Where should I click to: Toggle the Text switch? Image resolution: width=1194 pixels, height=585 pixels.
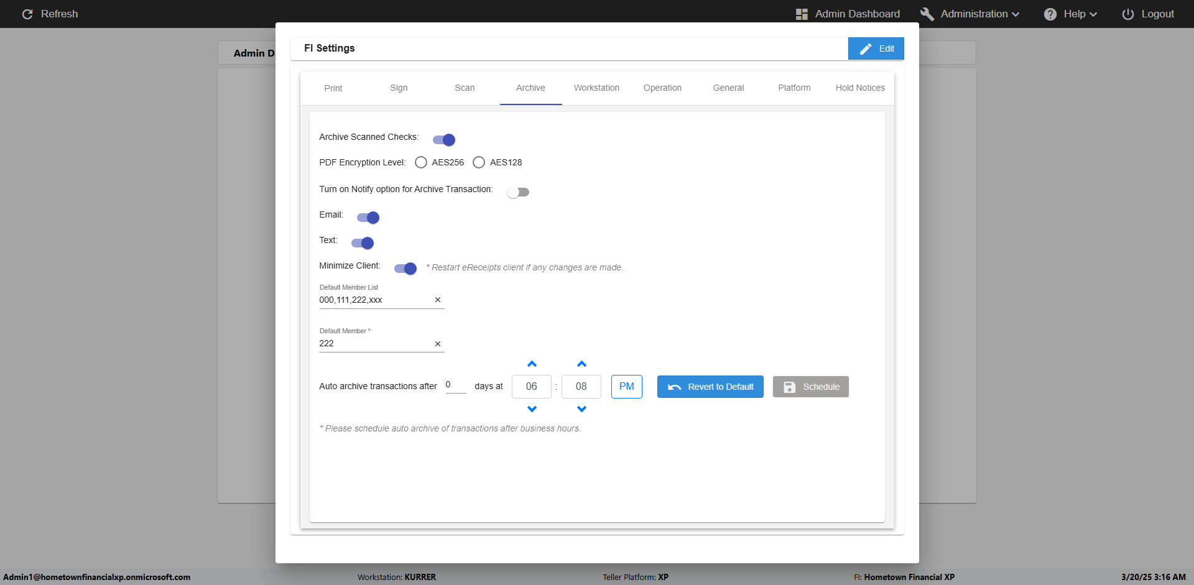pyautogui.click(x=363, y=243)
